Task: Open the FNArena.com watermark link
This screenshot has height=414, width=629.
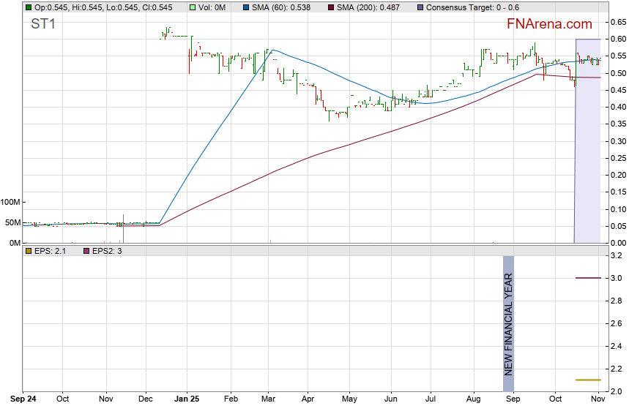Action: click(549, 24)
